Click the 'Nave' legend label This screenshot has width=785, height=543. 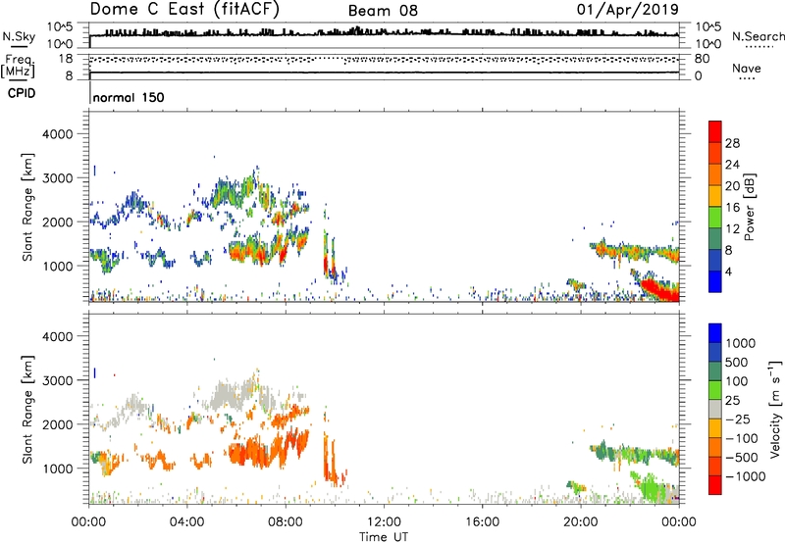(x=747, y=69)
